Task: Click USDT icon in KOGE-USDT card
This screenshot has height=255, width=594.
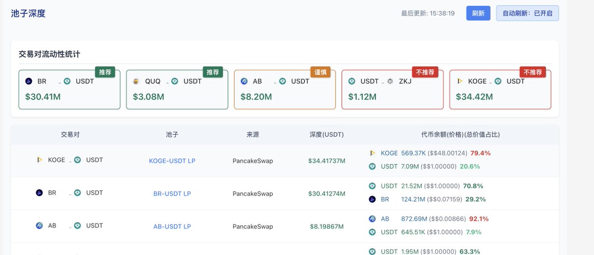Action: point(498,81)
